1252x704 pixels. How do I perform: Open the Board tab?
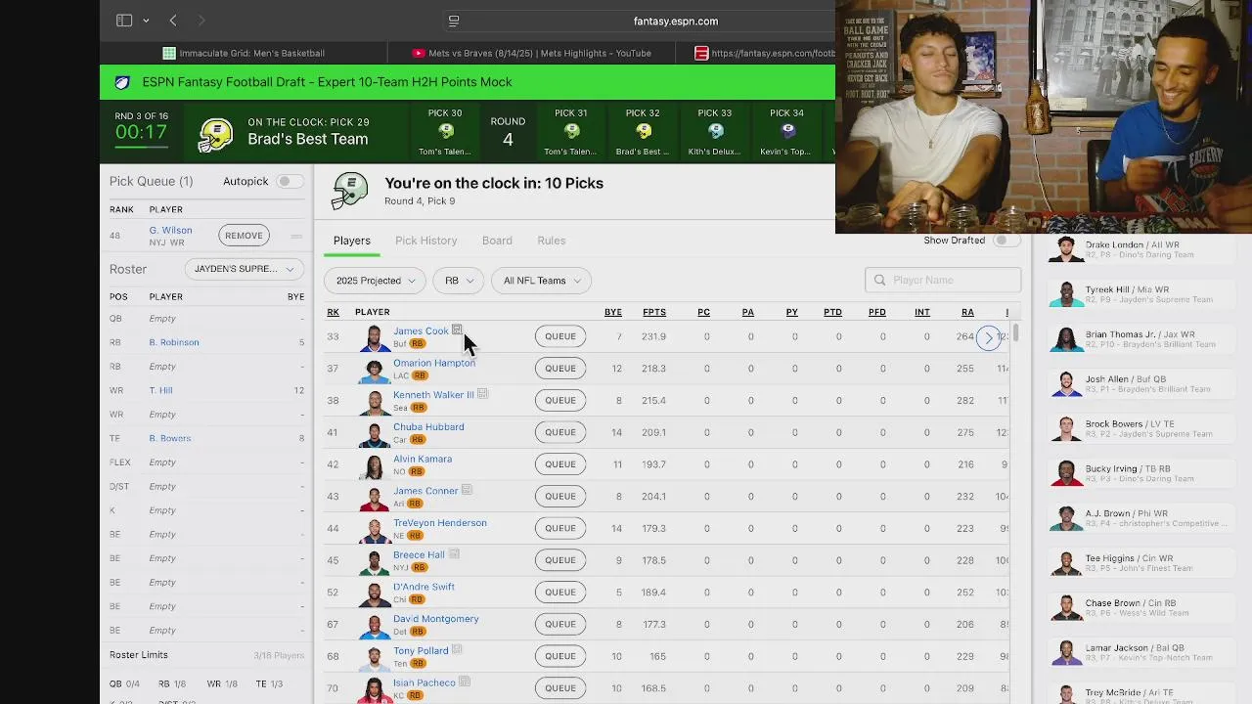coord(497,241)
